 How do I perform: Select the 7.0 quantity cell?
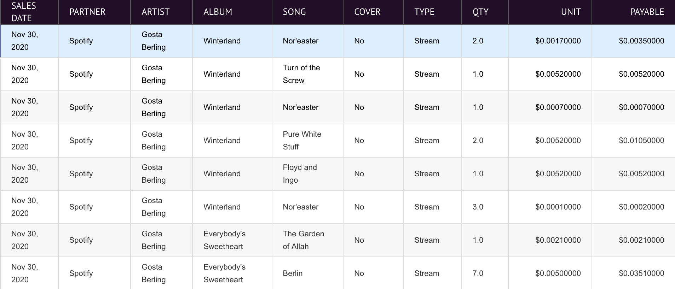coord(485,273)
